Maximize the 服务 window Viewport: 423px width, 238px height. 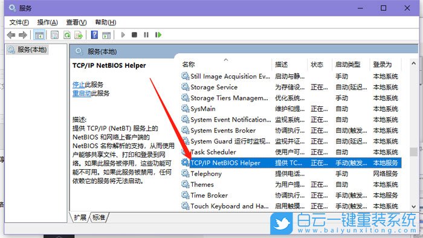click(x=383, y=8)
